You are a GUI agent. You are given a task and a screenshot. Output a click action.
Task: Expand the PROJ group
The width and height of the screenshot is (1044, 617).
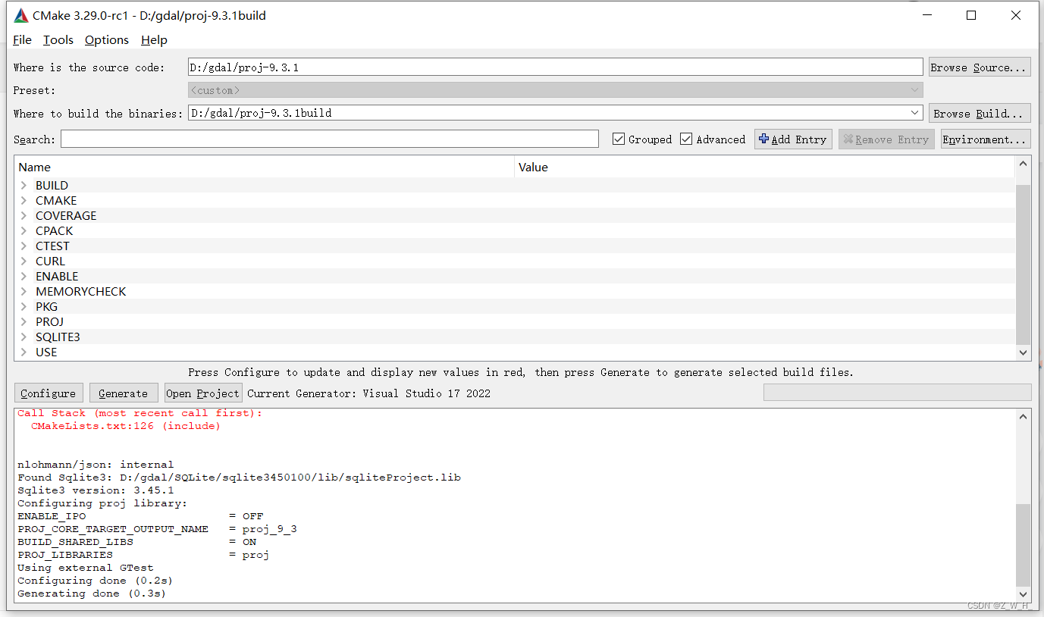[x=24, y=321]
